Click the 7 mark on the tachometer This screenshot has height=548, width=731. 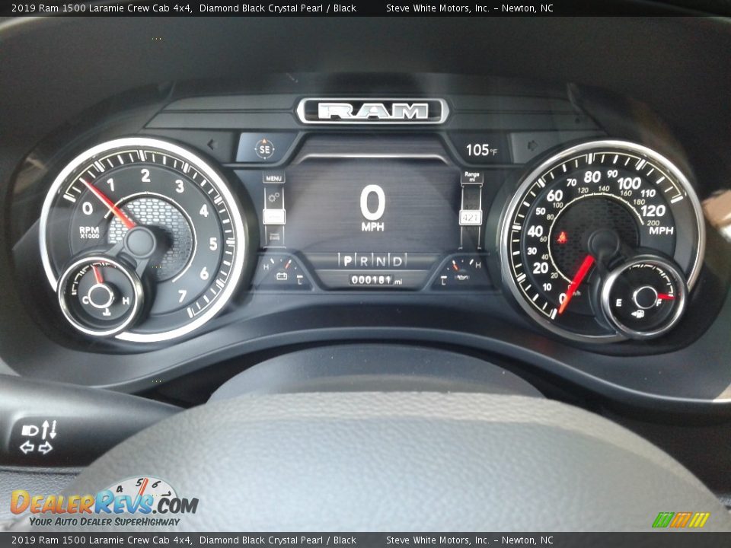click(182, 296)
